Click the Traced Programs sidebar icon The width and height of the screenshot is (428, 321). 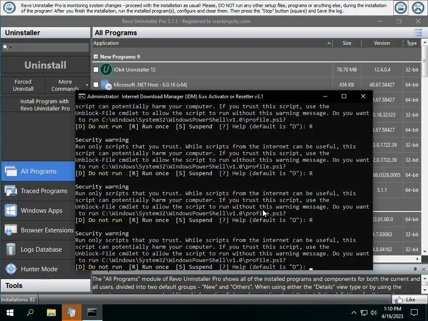(11, 191)
